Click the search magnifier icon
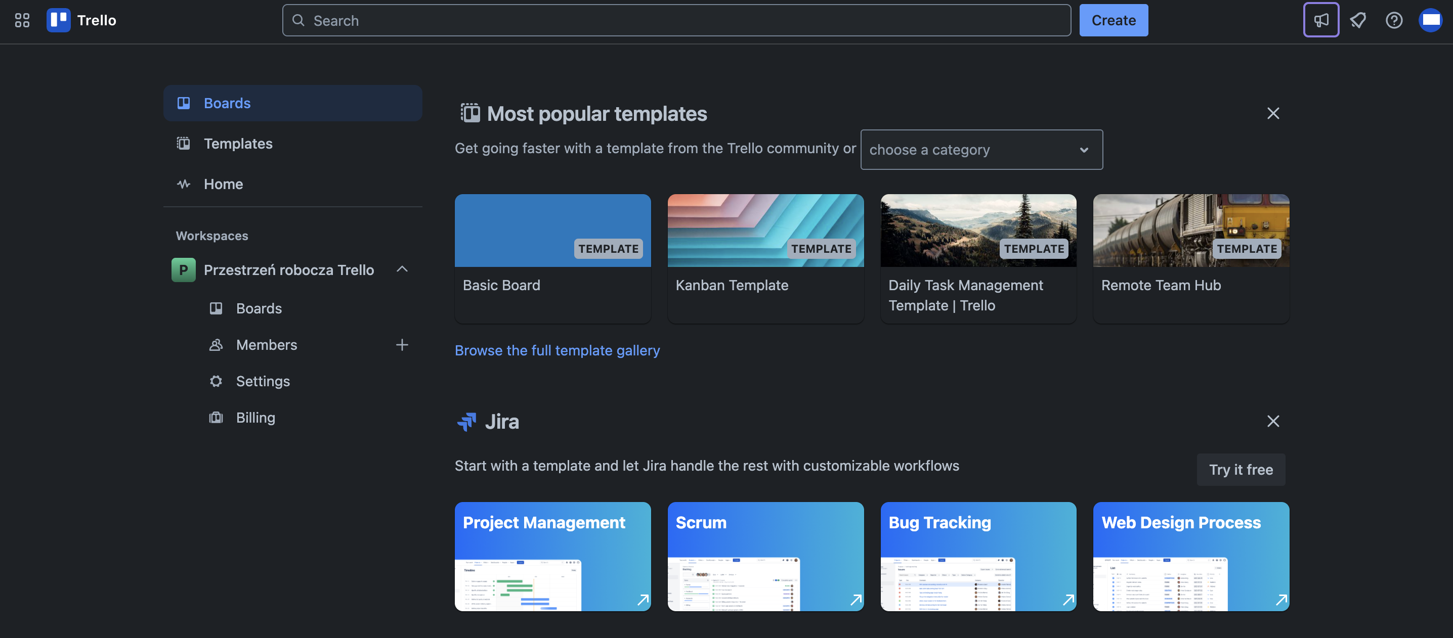1453x638 pixels. (298, 20)
